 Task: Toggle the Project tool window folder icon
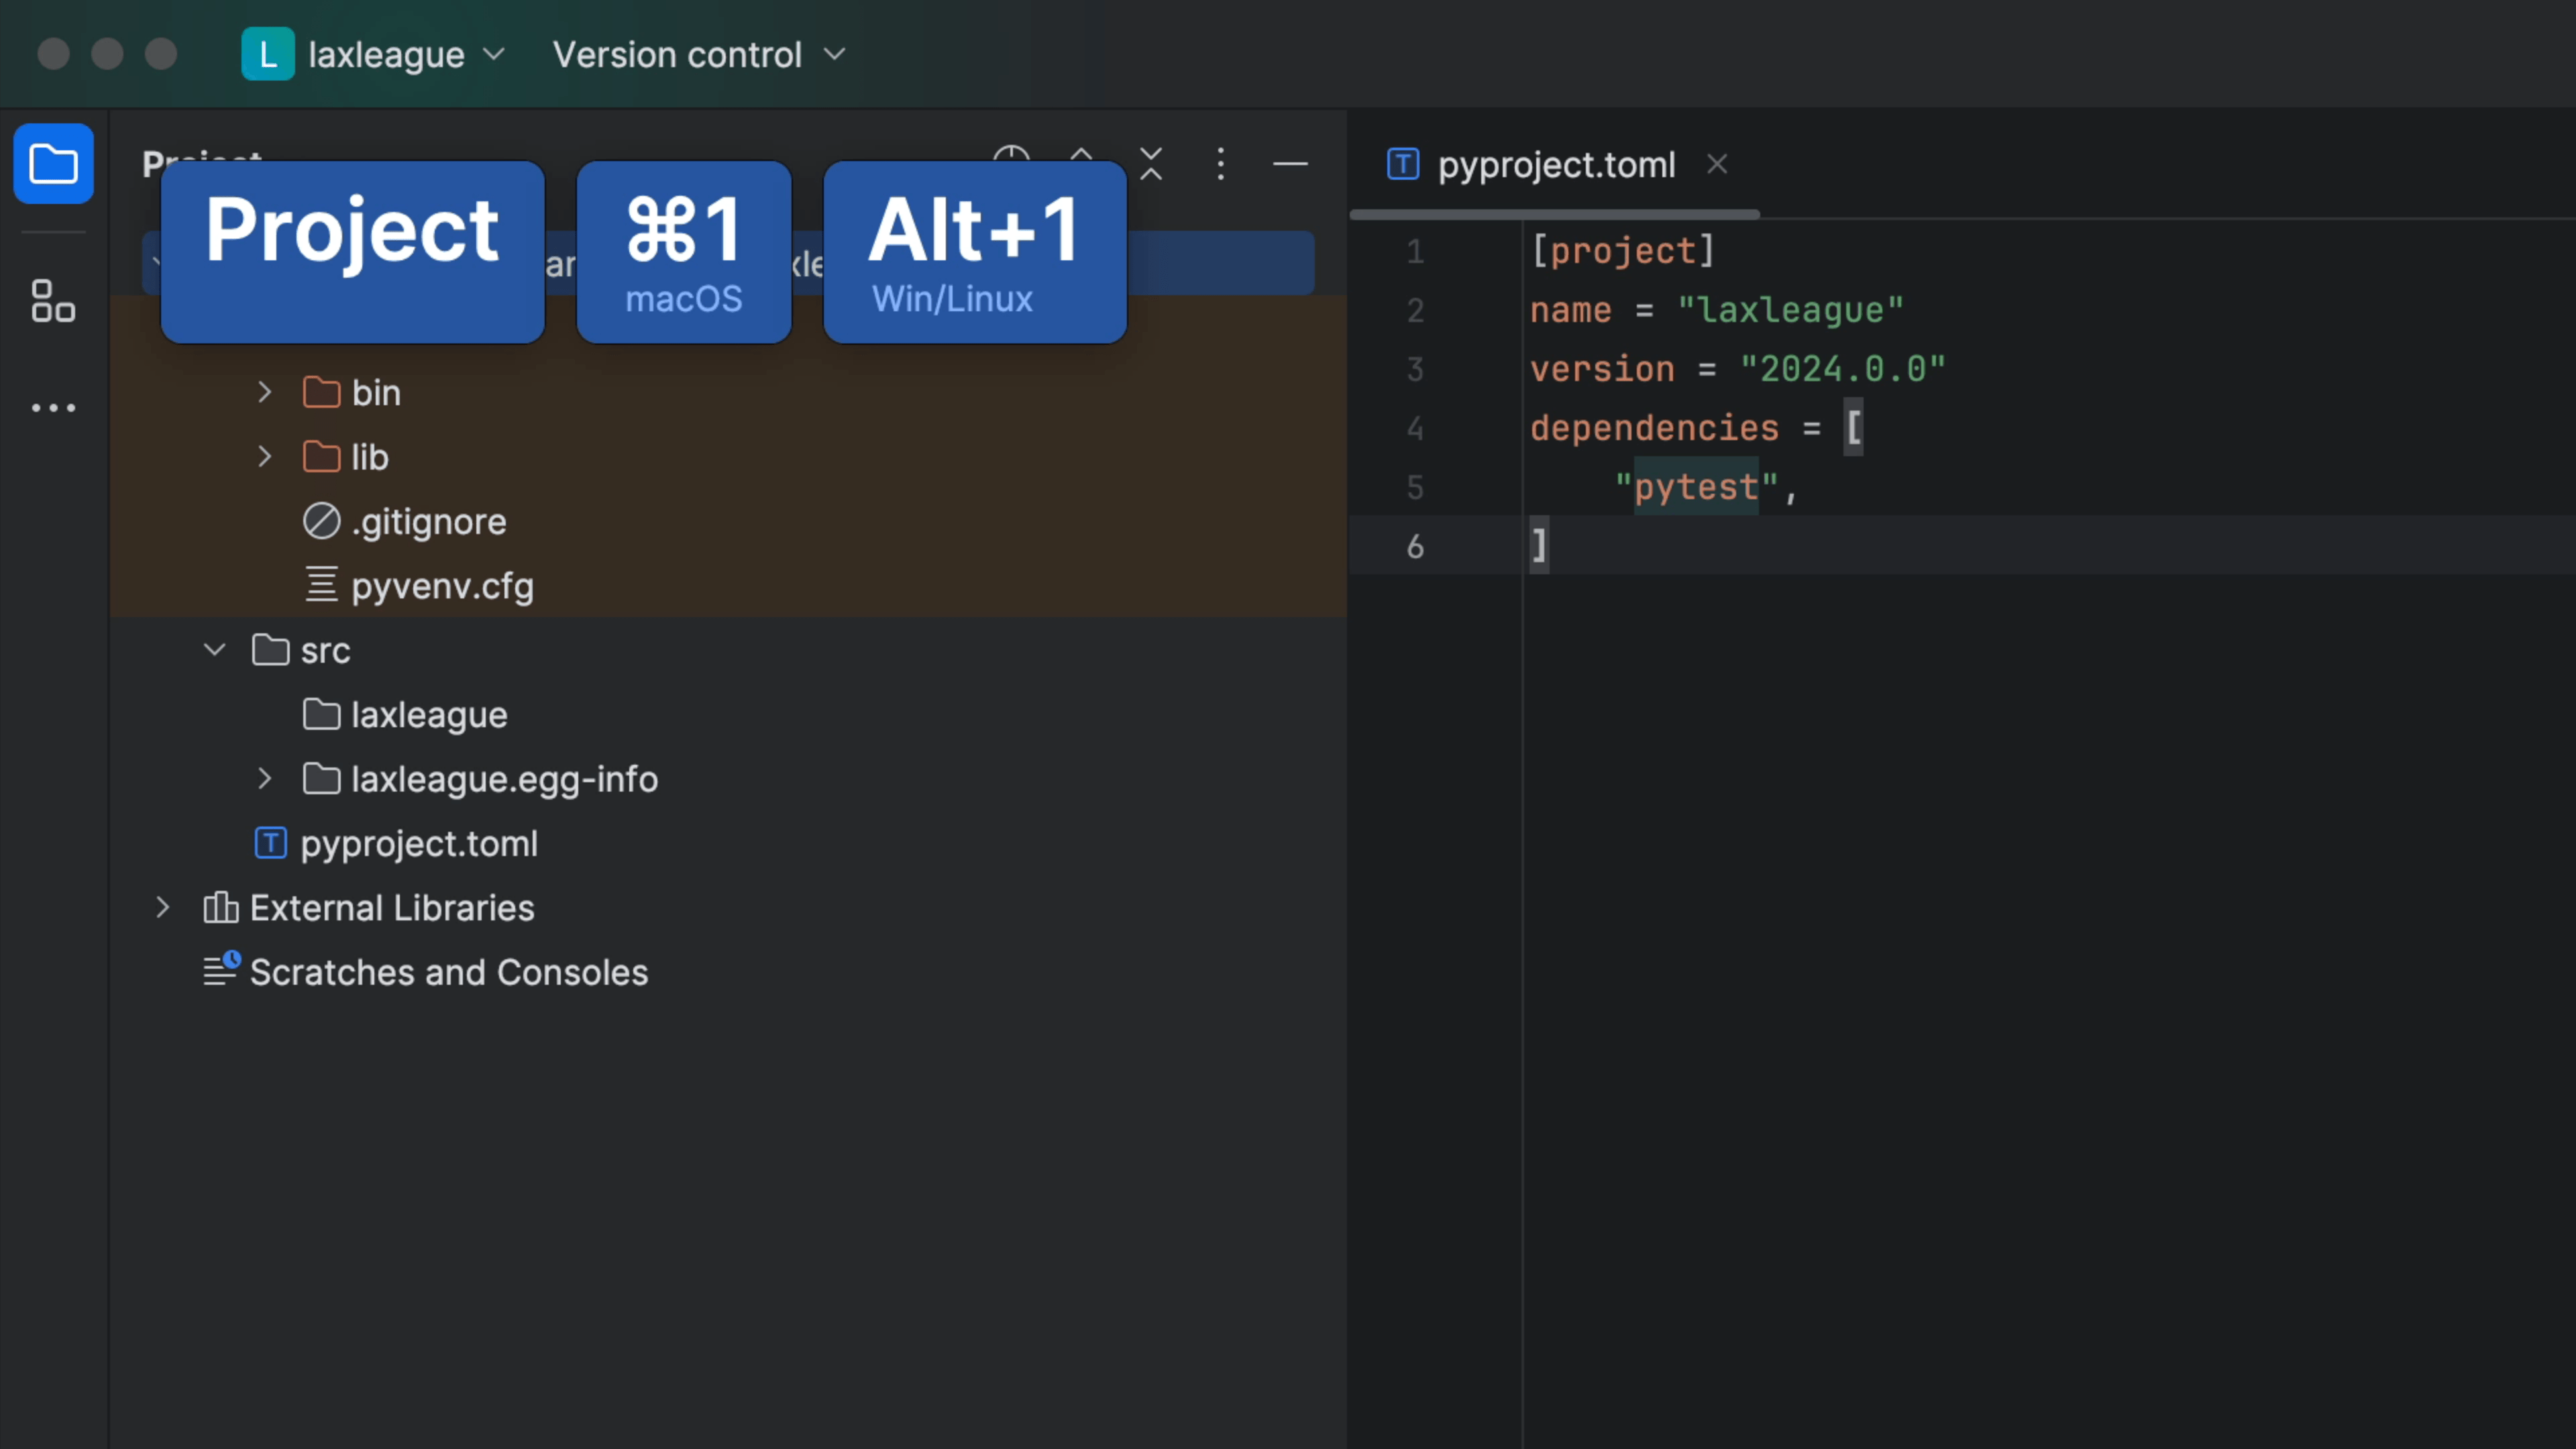point(53,164)
